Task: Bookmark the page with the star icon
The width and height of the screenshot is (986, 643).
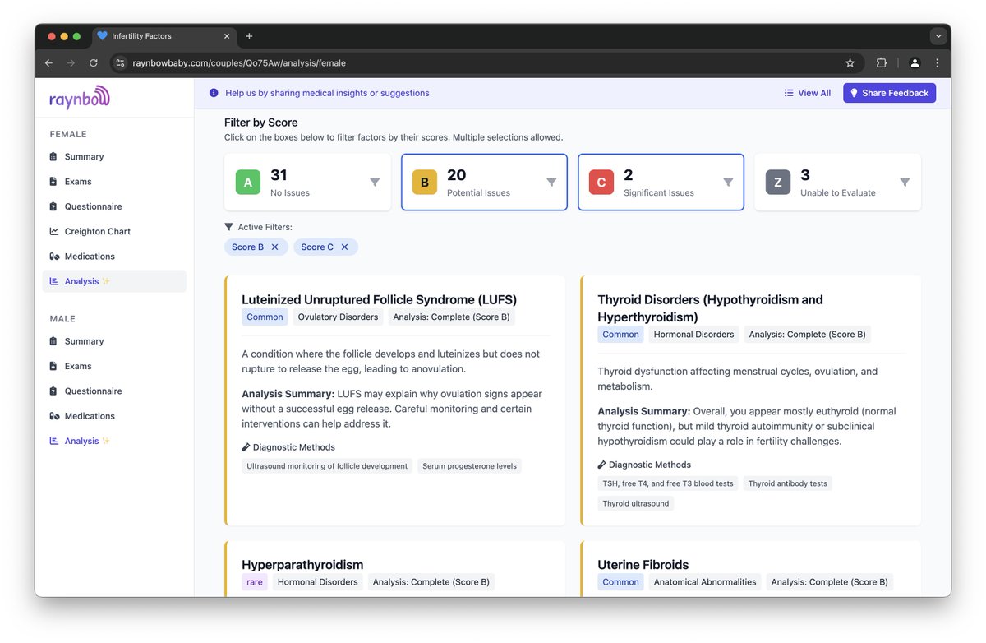Action: (850, 62)
